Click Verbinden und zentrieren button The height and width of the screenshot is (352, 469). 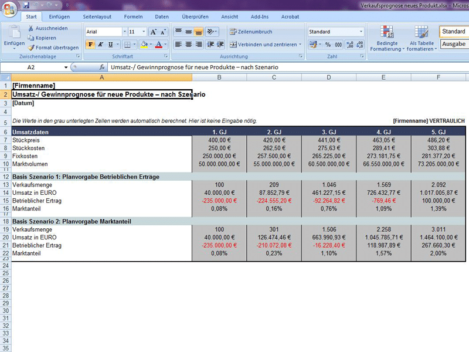[x=263, y=45]
